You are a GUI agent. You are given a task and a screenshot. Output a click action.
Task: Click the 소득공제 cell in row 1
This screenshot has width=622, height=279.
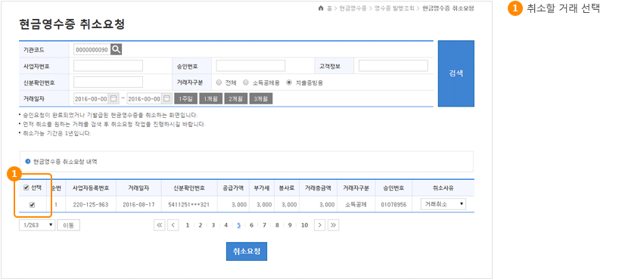(356, 204)
